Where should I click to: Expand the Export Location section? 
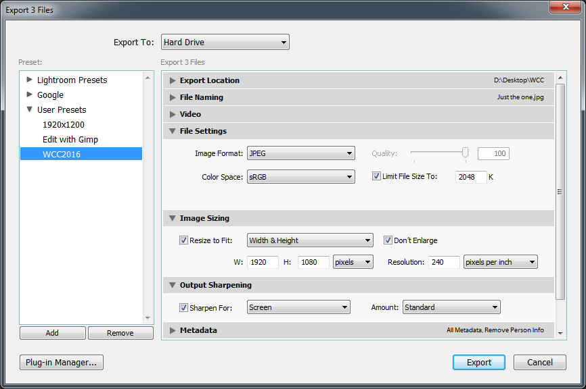[x=173, y=80]
